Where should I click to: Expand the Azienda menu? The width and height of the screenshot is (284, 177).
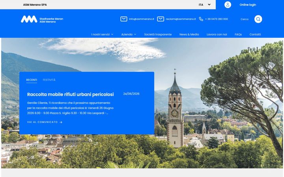pos(129,34)
